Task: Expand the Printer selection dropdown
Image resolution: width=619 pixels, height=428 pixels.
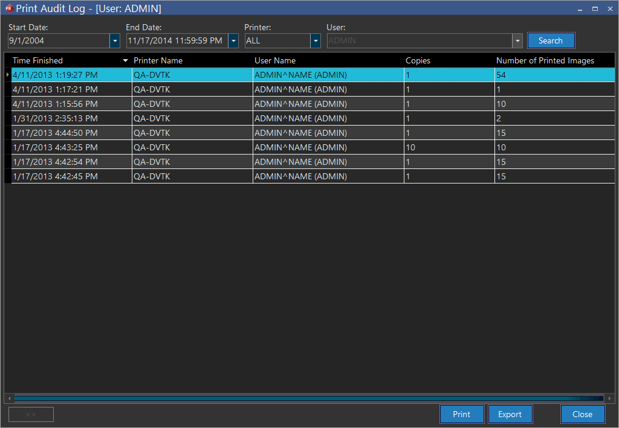Action: pyautogui.click(x=315, y=41)
